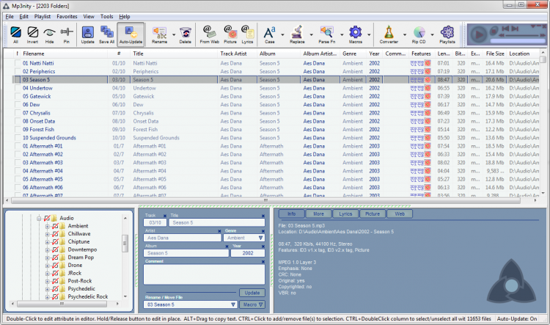Open the Tools menu
550x325 pixels.
point(106,16)
